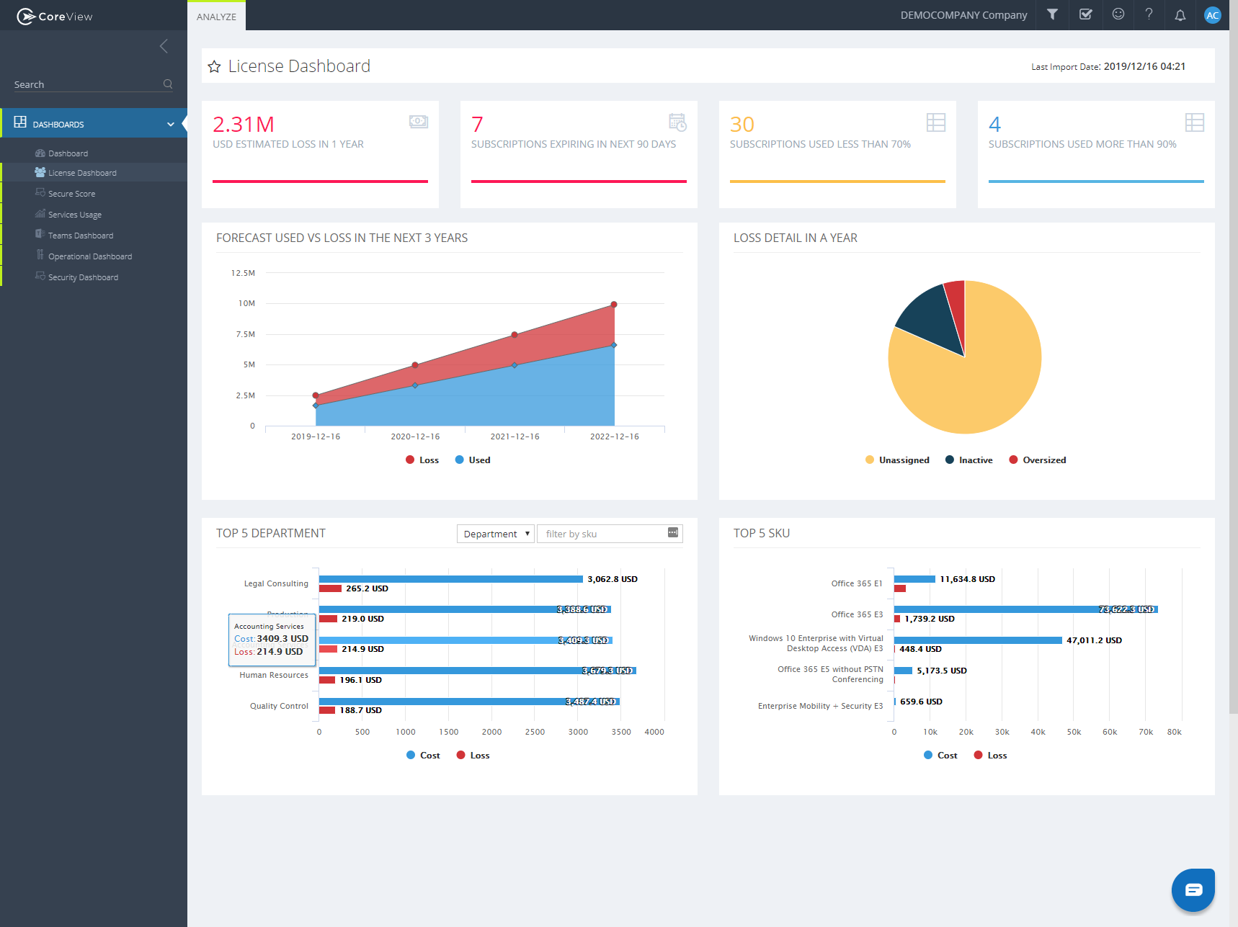
Task: Open the chat support bubble
Action: click(1193, 890)
